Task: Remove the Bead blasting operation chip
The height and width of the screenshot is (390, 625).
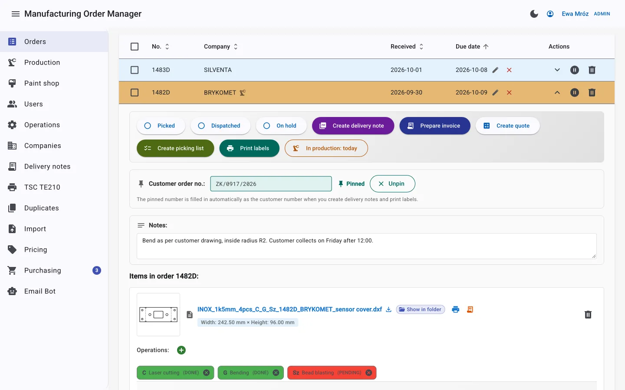Action: coord(369,373)
